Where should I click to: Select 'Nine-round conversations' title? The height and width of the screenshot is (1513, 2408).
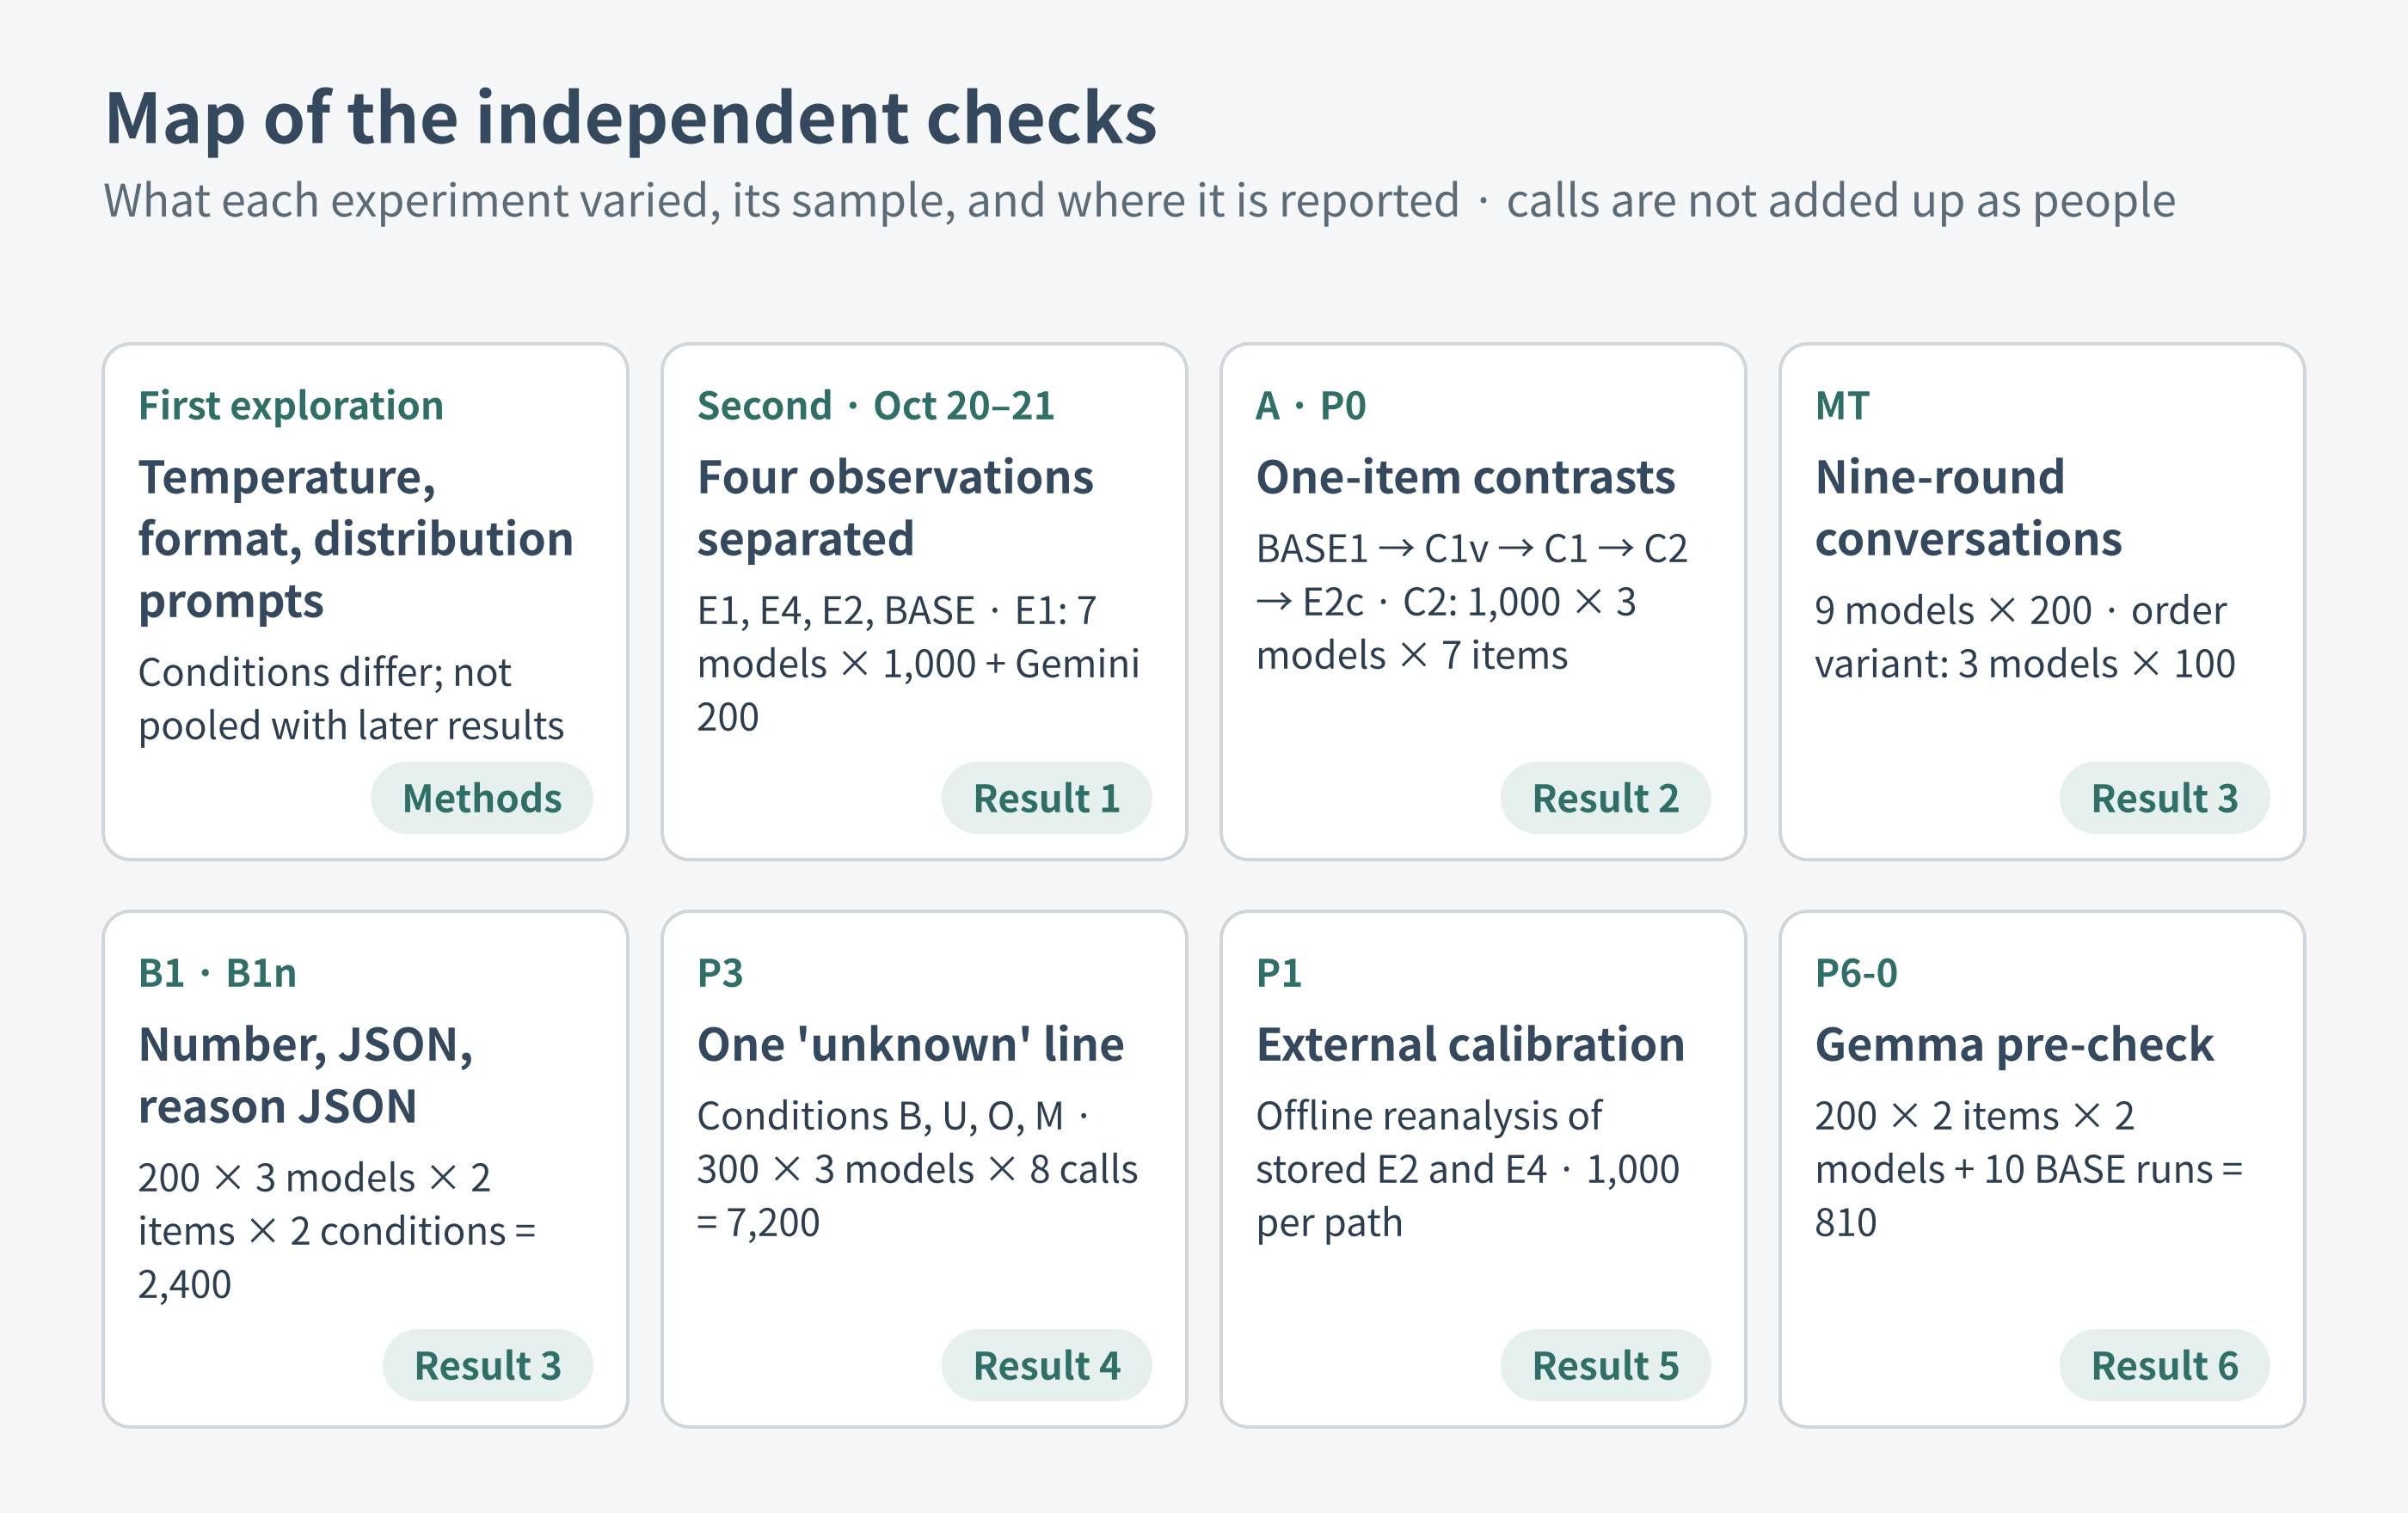click(x=1968, y=508)
